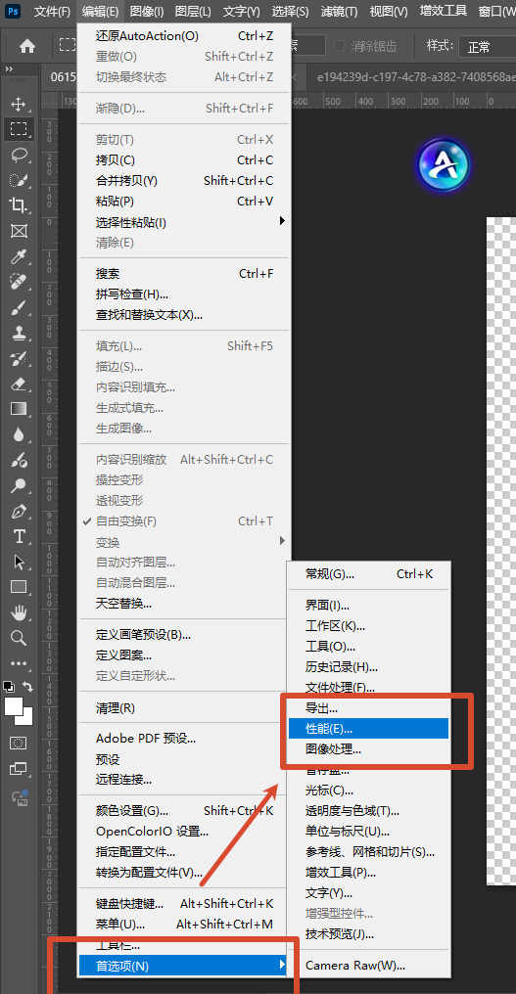The image size is (516, 994).
Task: Select the Clone Stamp tool
Action: tap(19, 334)
